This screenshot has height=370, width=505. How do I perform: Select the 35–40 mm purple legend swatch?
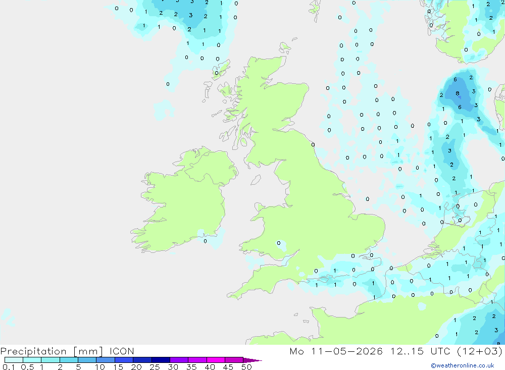tap(197, 360)
